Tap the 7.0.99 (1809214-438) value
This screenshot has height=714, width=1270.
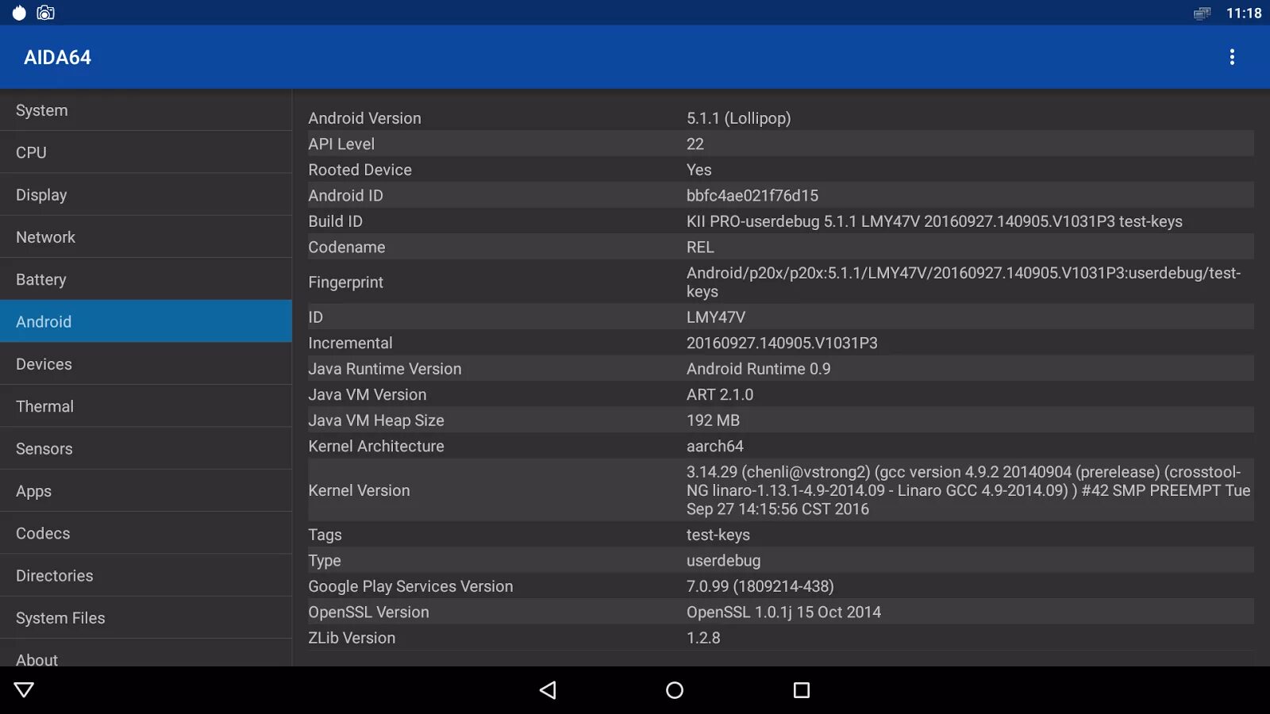click(x=760, y=586)
